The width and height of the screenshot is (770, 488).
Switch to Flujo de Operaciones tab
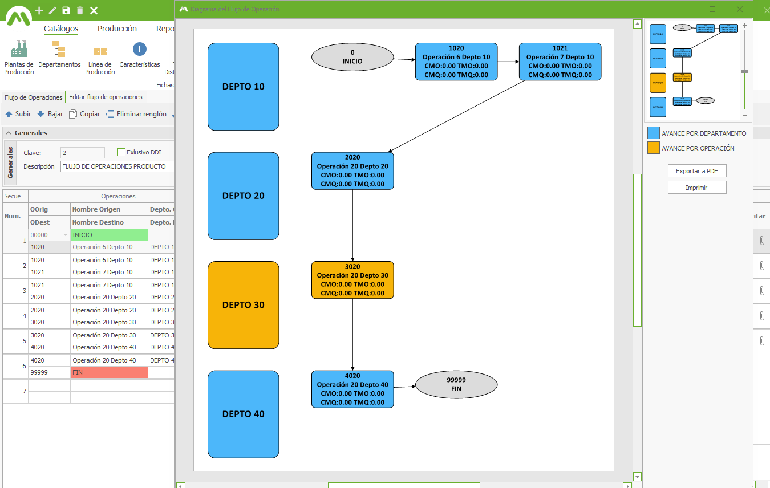[33, 97]
